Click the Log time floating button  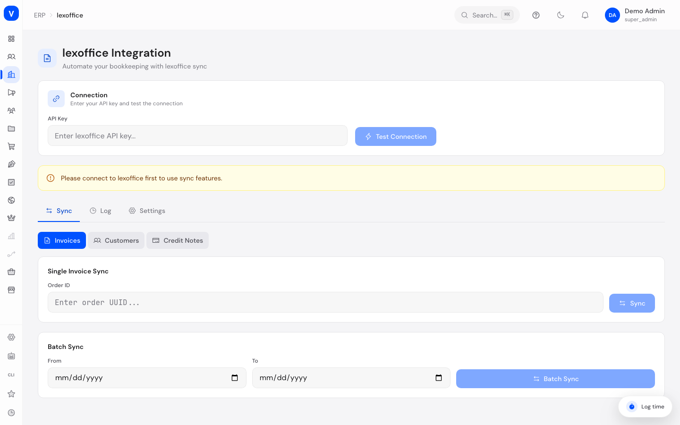coord(645,407)
